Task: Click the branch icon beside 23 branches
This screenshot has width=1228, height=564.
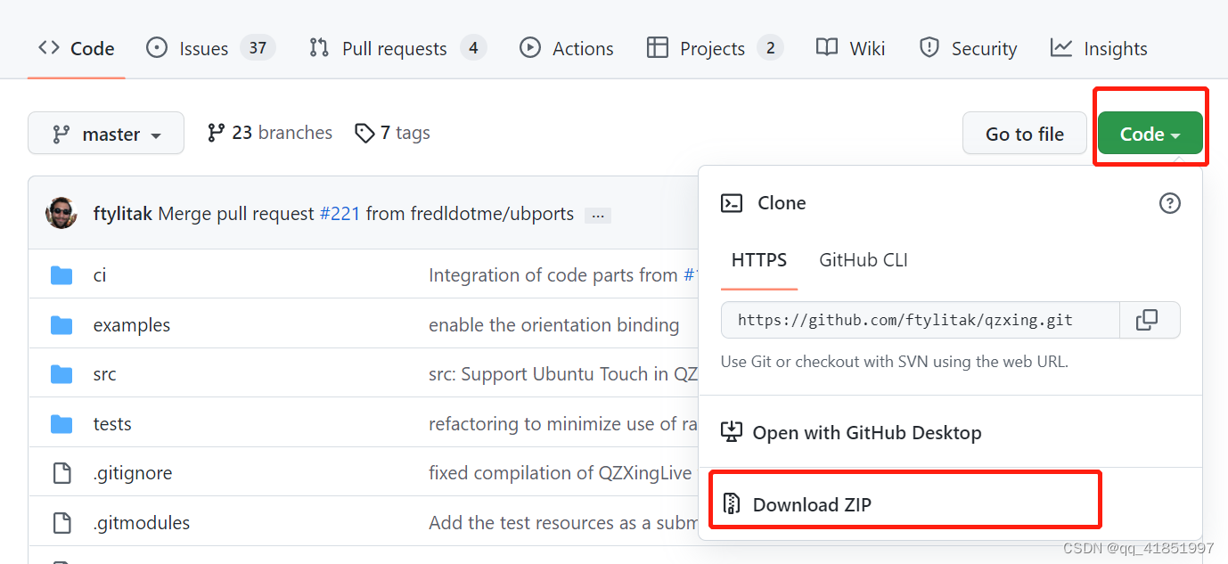Action: pyautogui.click(x=216, y=132)
